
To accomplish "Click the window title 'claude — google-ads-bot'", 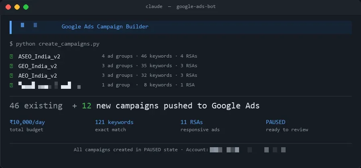I will (181, 6).
